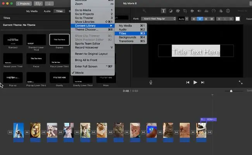
Task: Choose Backgrounds in the submenu
Action: (131, 37)
